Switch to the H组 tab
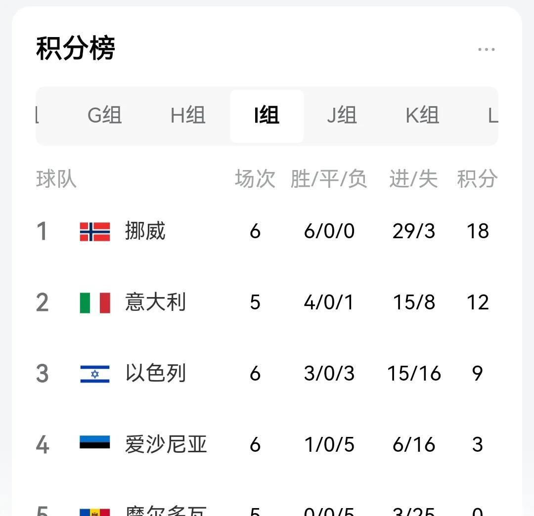Image resolution: width=534 pixels, height=516 pixels. click(x=188, y=116)
